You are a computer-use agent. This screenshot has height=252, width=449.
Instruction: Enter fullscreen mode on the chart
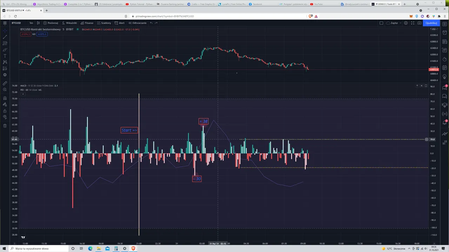pos(413,23)
